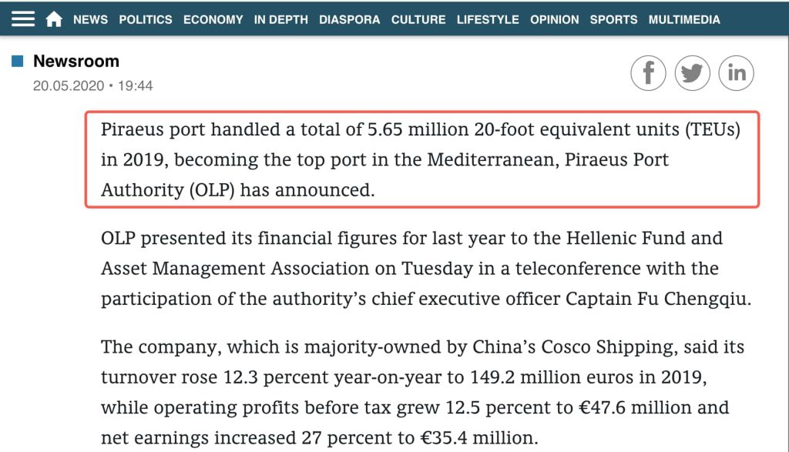Open the Culture section
The width and height of the screenshot is (789, 452).
tap(418, 19)
